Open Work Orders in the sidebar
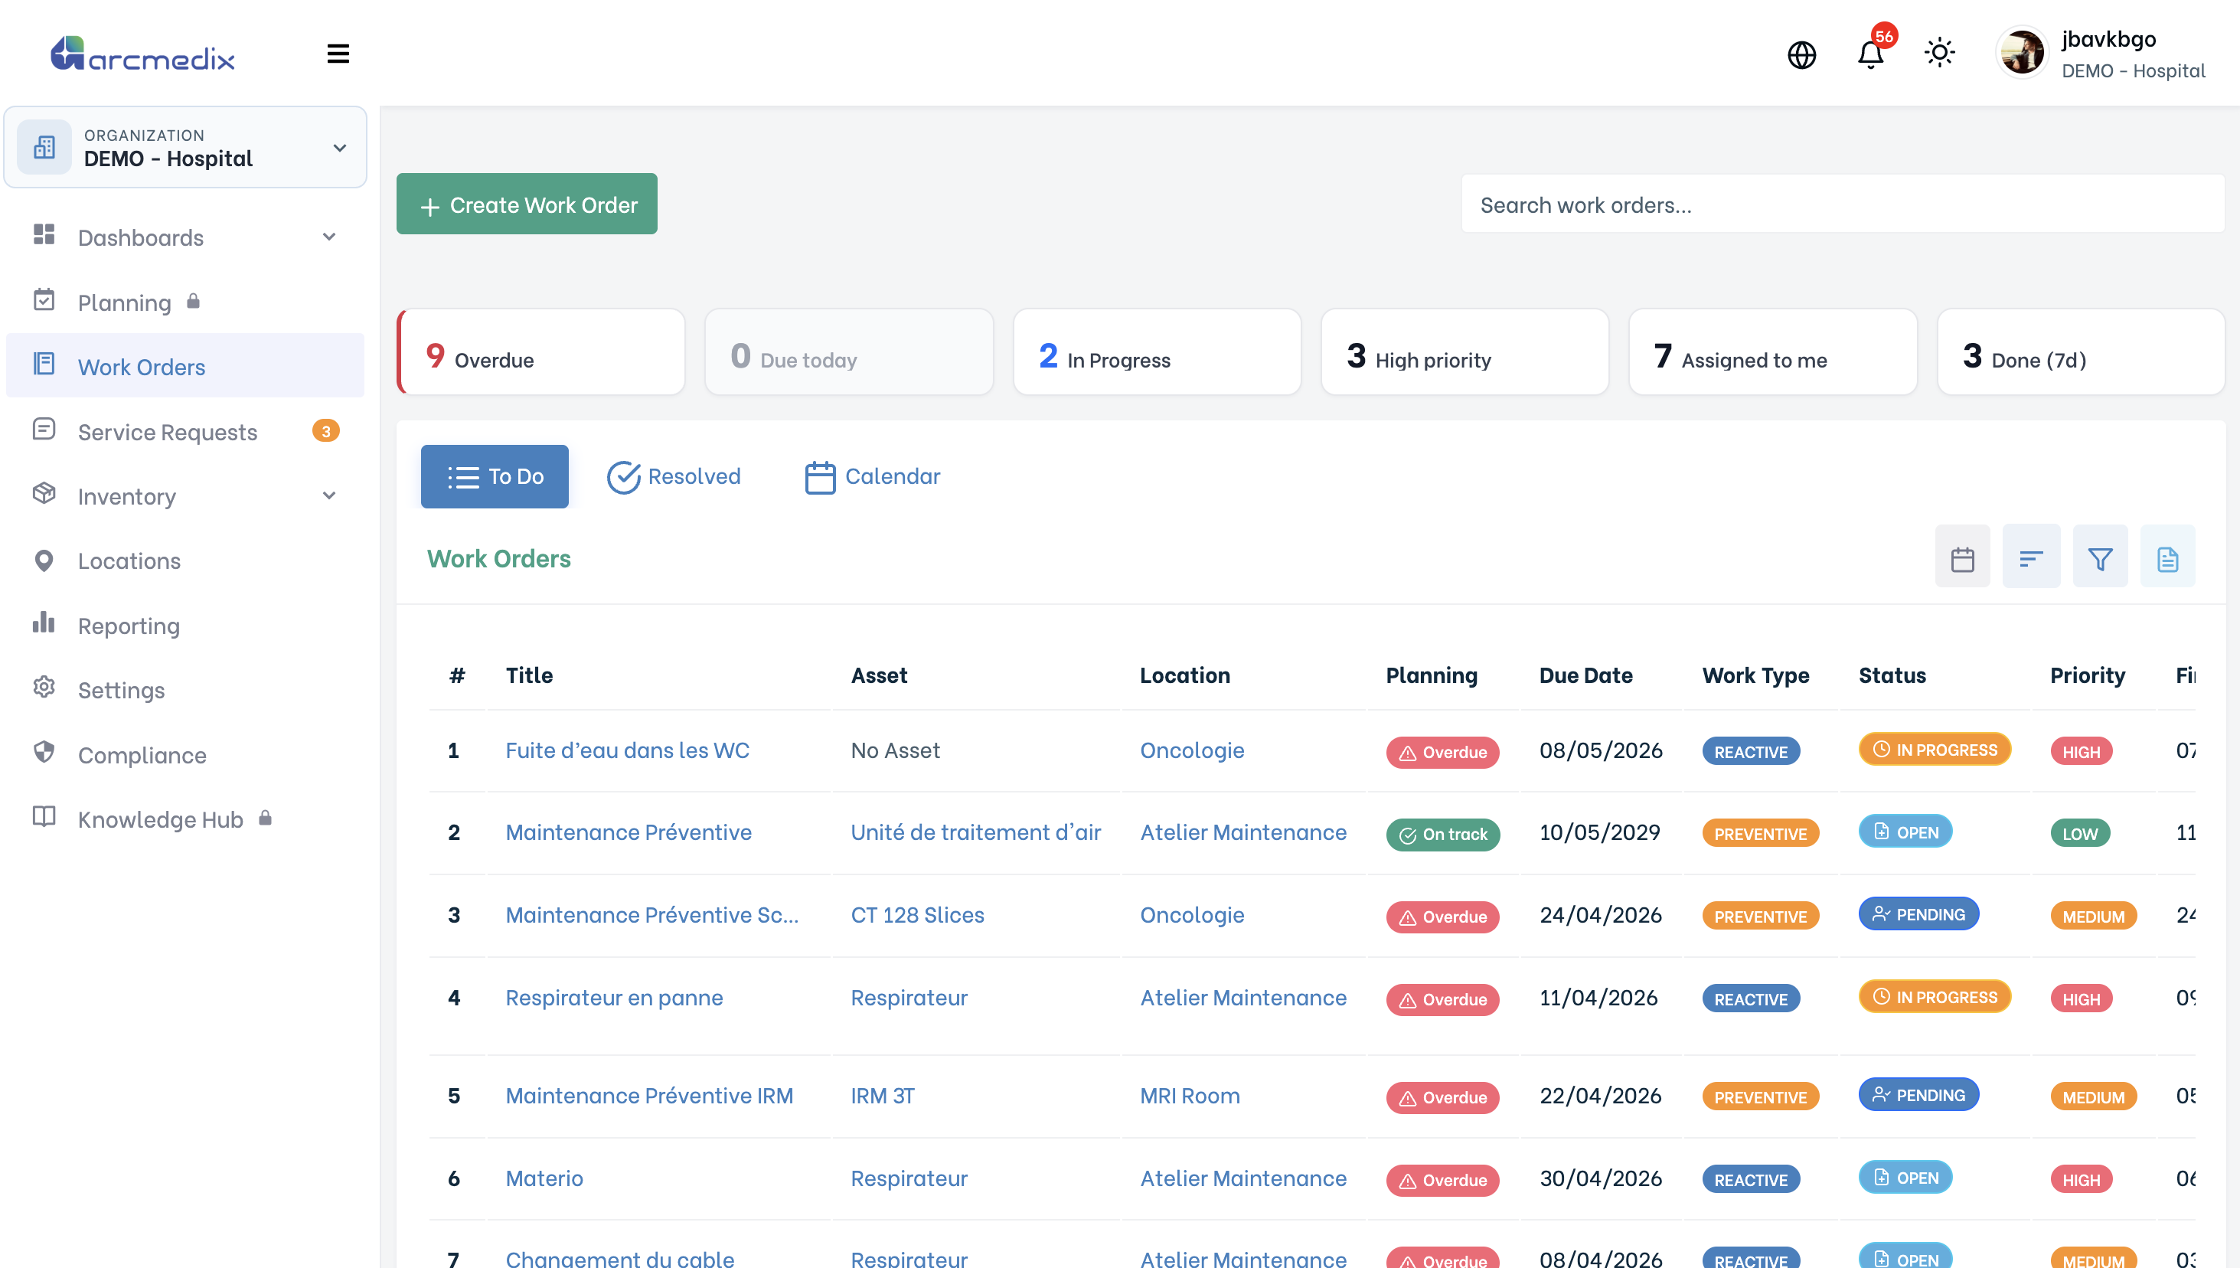Image resolution: width=2240 pixels, height=1268 pixels. (x=185, y=366)
